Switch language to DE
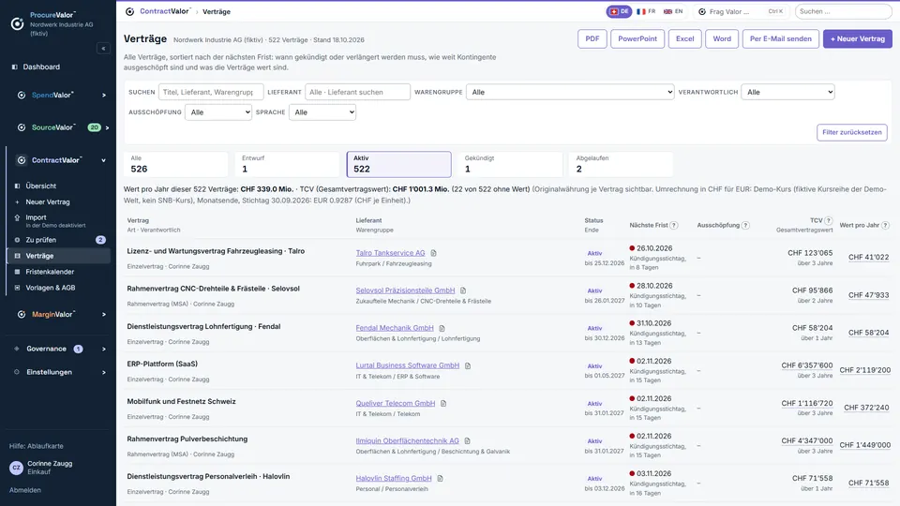The image size is (900, 506). point(619,11)
